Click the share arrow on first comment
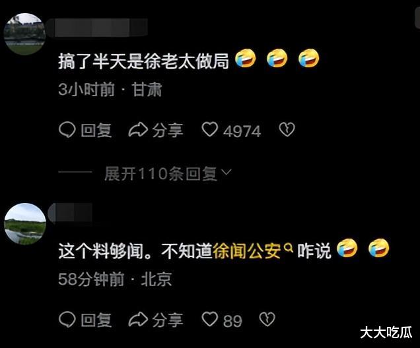This screenshot has height=348, width=420. (x=138, y=130)
